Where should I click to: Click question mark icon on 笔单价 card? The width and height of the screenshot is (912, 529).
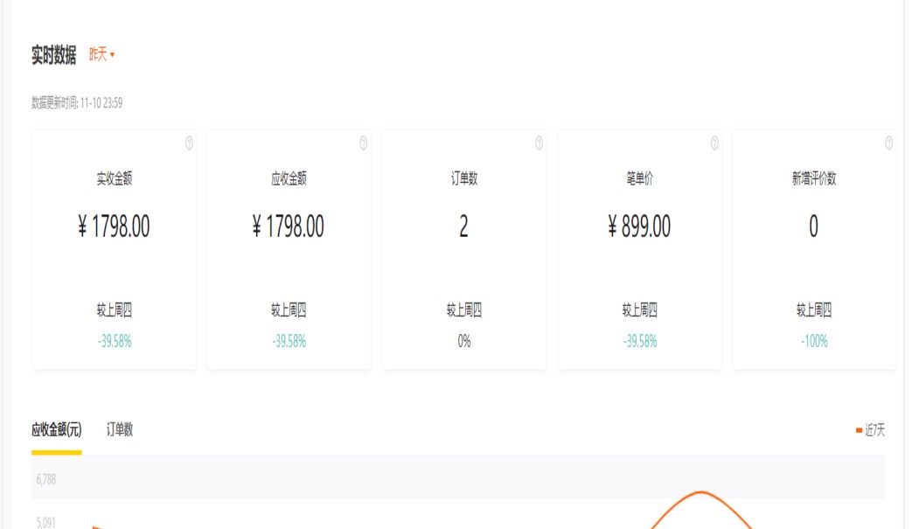tap(714, 144)
